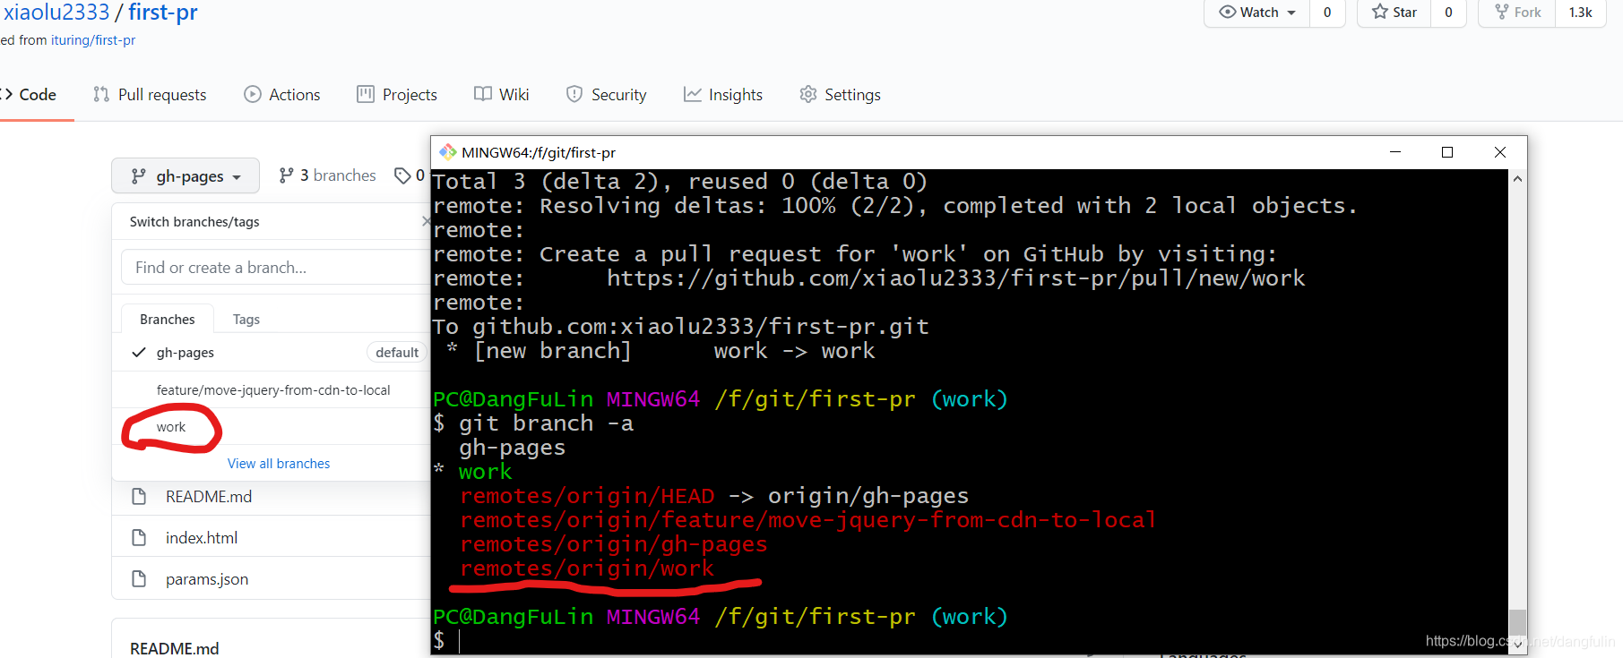Switch to the Actions tab
Image resolution: width=1623 pixels, height=658 pixels.
point(282,95)
